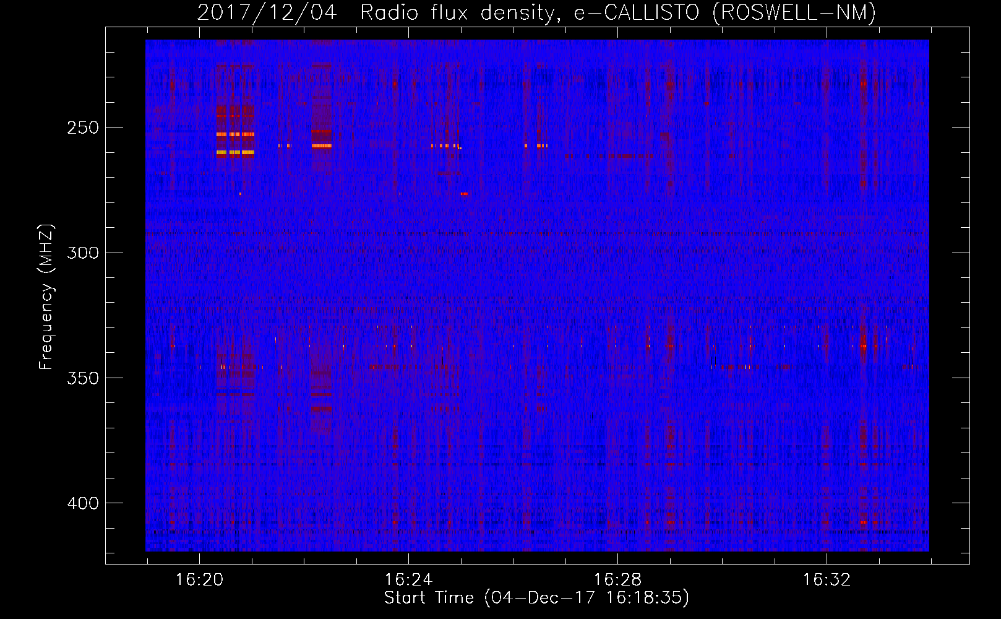
Task: Click the 'Frequency (MHZ)' axis label
Action: (46, 297)
